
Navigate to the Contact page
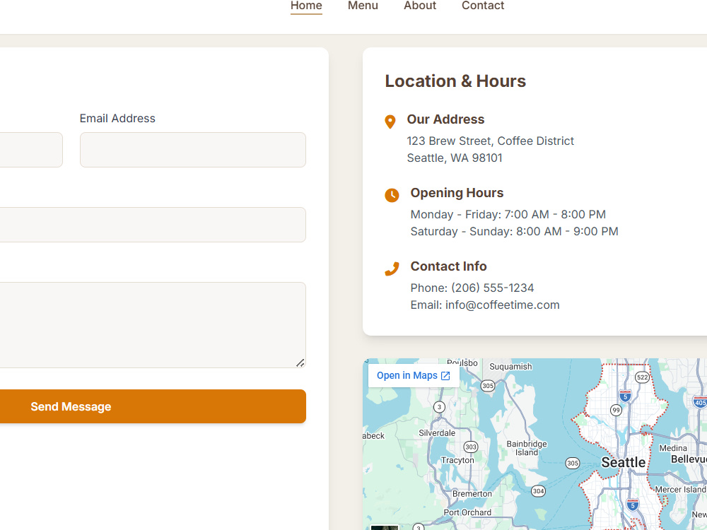pos(482,6)
